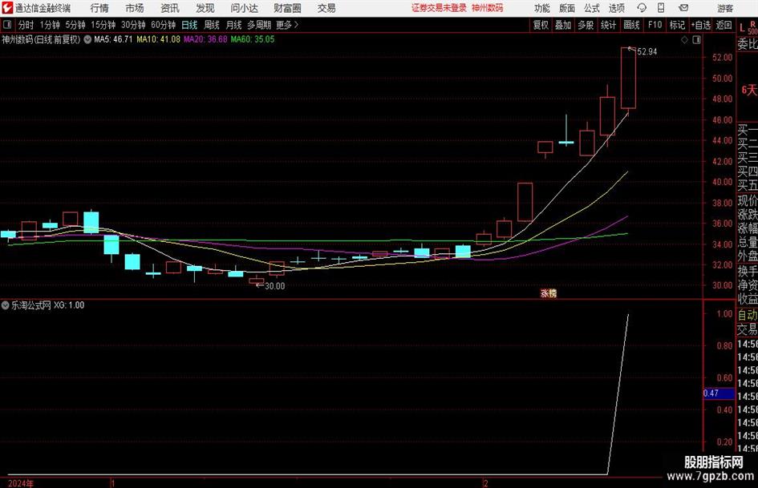Open the 交易 menu
The height and width of the screenshot is (488, 758).
coord(326,8)
